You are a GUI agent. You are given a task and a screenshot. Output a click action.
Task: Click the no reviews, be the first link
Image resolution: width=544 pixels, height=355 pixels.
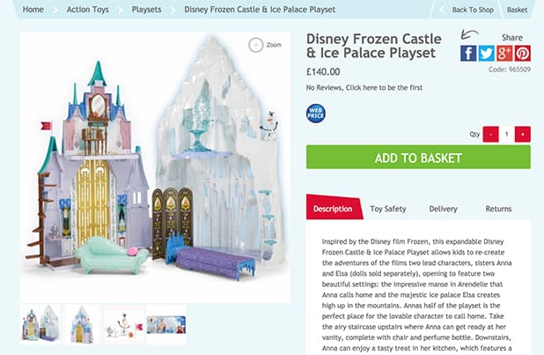tap(364, 87)
